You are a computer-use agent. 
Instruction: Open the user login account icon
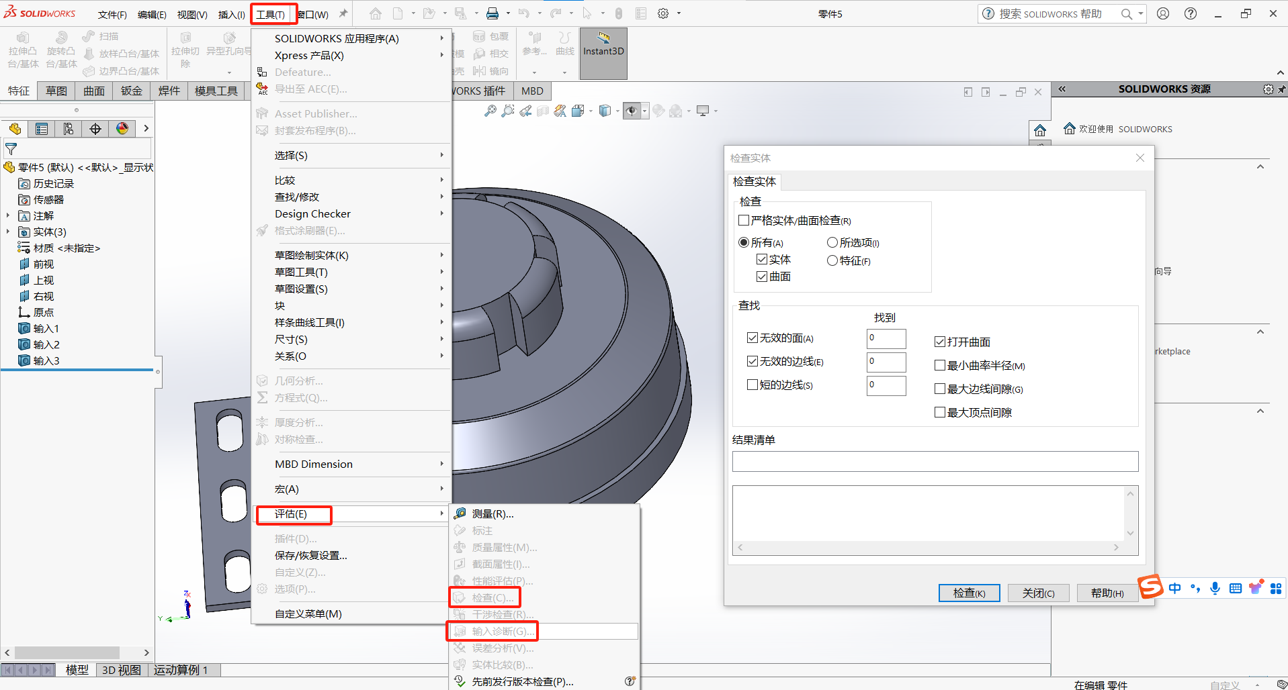1163,13
